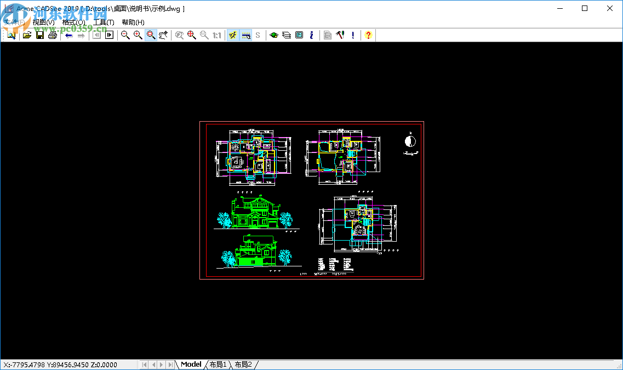Open the 格式(O) menu

pyautogui.click(x=73, y=22)
